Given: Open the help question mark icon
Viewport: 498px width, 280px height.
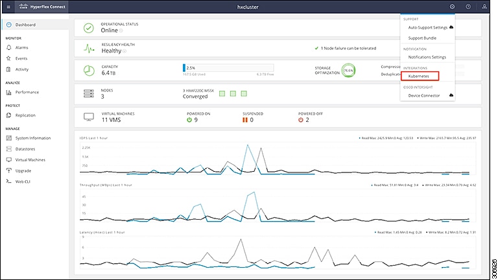Looking at the screenshot, I should pos(468,6).
